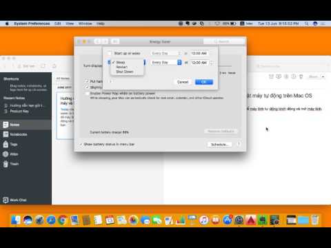This screenshot has width=331, height=248.
Task: Open App Store from the Dock
Action: [228, 220]
